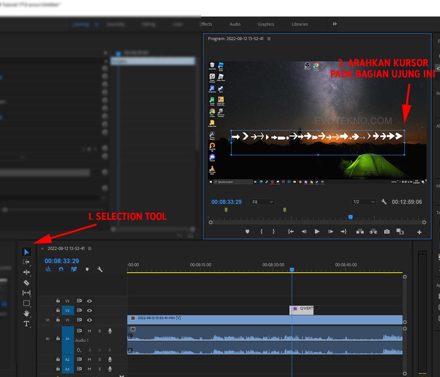Choose the Ripple Edit tool

[x=26, y=272]
